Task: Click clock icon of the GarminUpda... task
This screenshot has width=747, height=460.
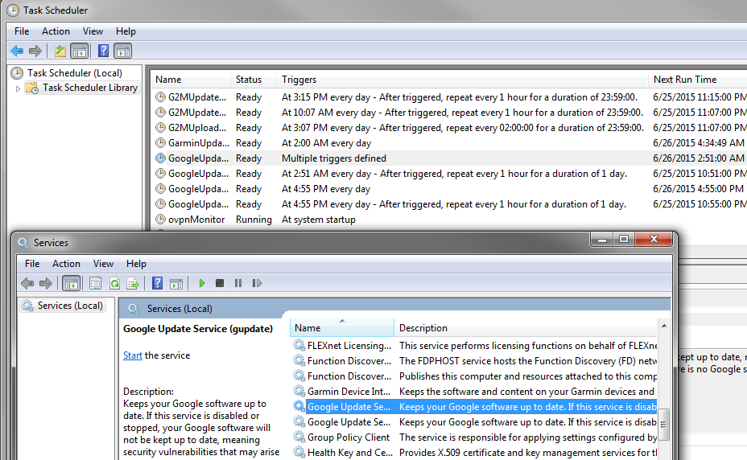Action: tap(160, 143)
